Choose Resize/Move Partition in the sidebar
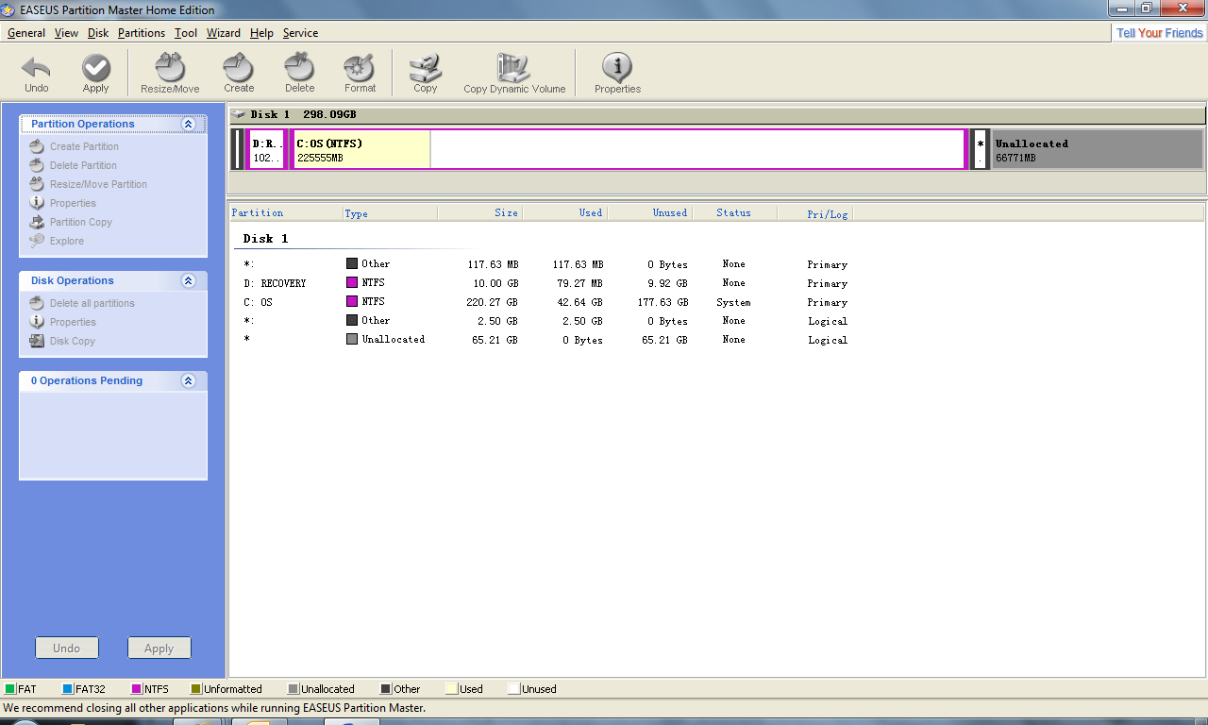Screen dimensions: 1208x725 click(98, 185)
